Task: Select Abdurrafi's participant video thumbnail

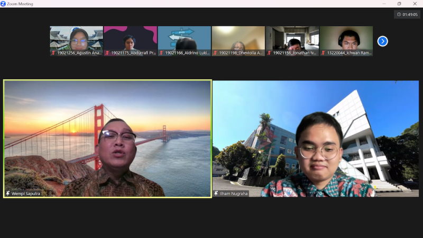Action: [131, 38]
